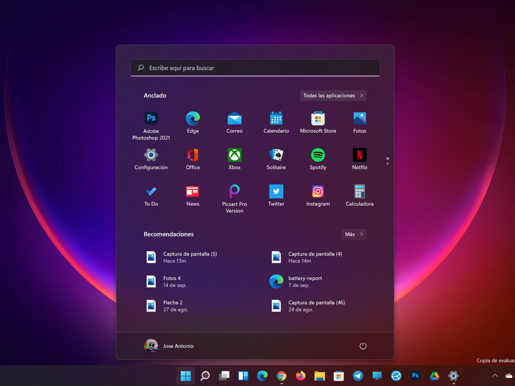Launch the Xbox app

(234, 155)
